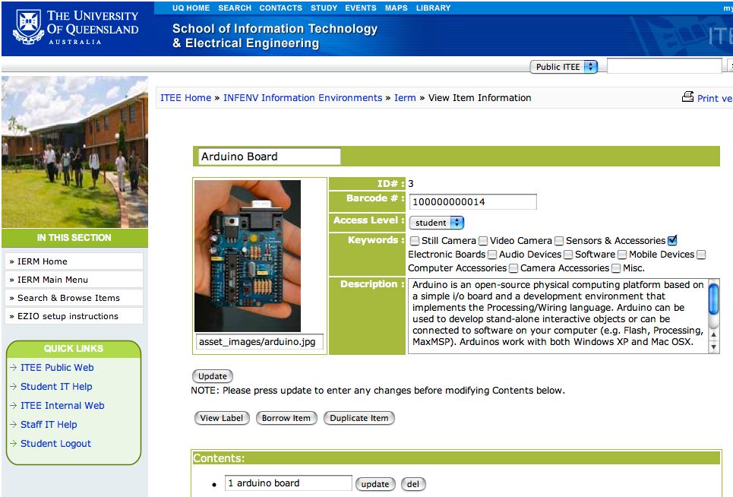
Task: Click the View Label button
Action: [222, 418]
